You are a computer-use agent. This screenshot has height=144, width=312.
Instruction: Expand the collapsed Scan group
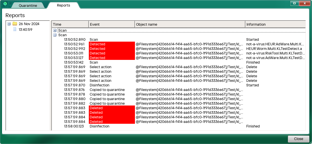pos(55,31)
